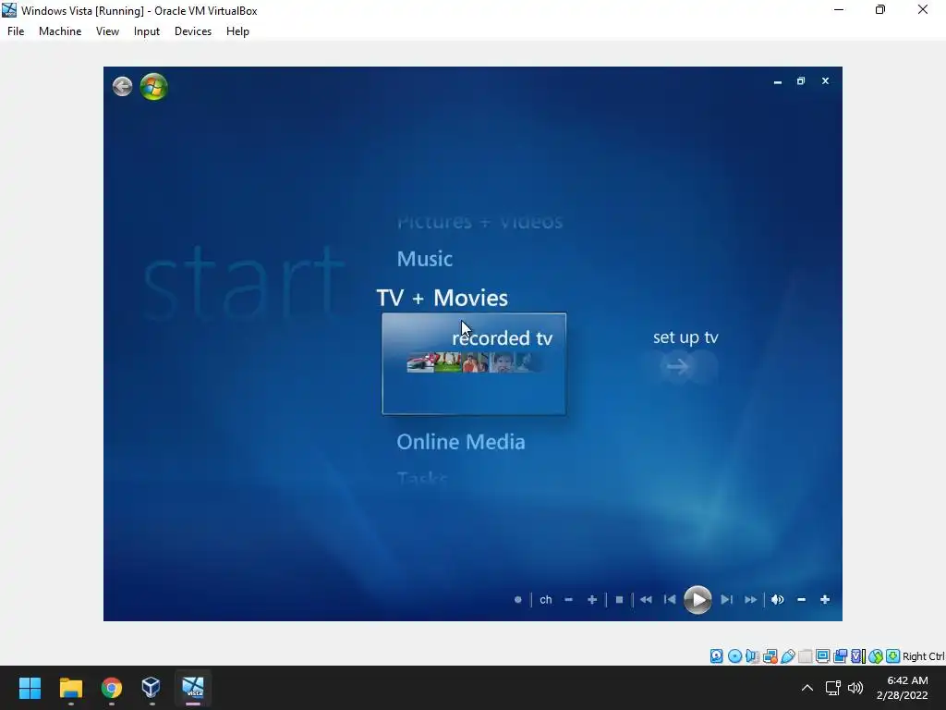946x710 pixels.
Task: Open VirtualBox Input menu
Action: (x=147, y=31)
